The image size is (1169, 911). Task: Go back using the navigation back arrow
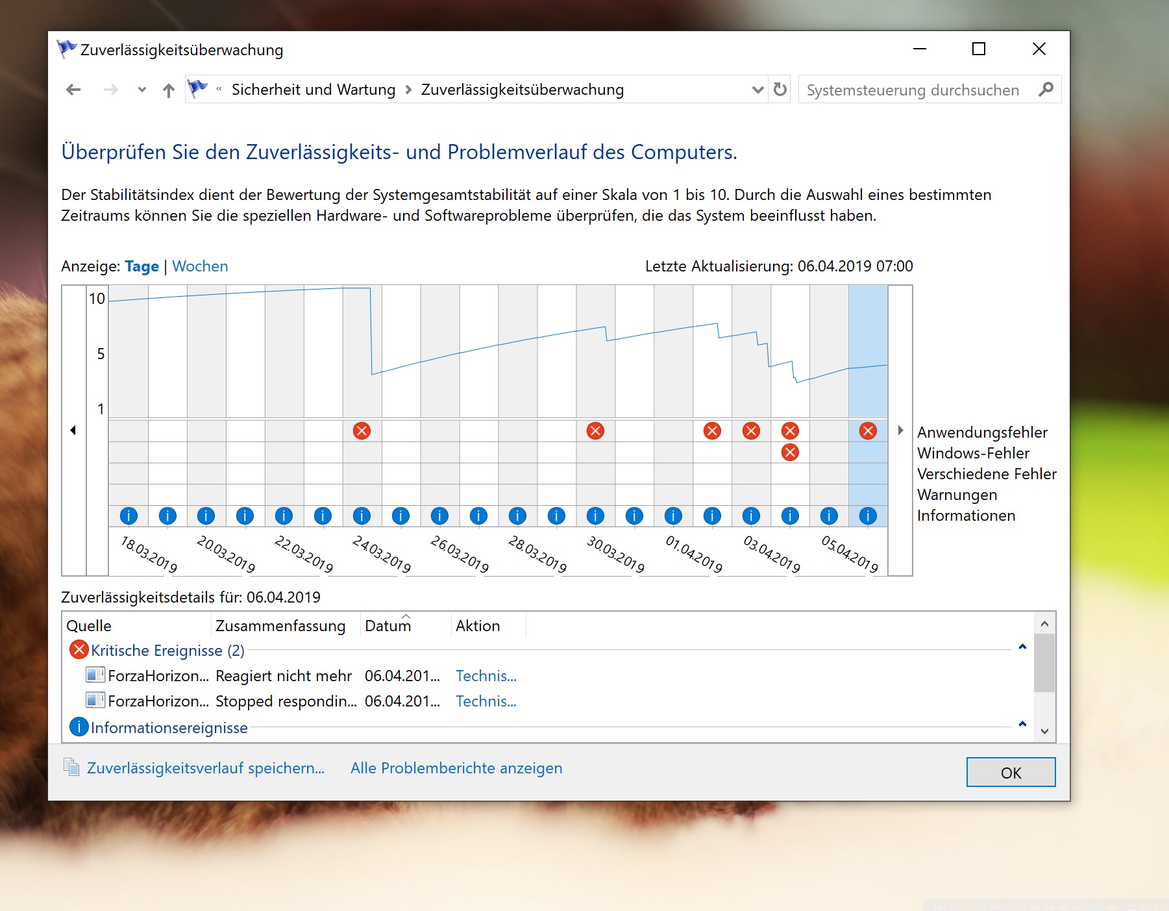73,90
